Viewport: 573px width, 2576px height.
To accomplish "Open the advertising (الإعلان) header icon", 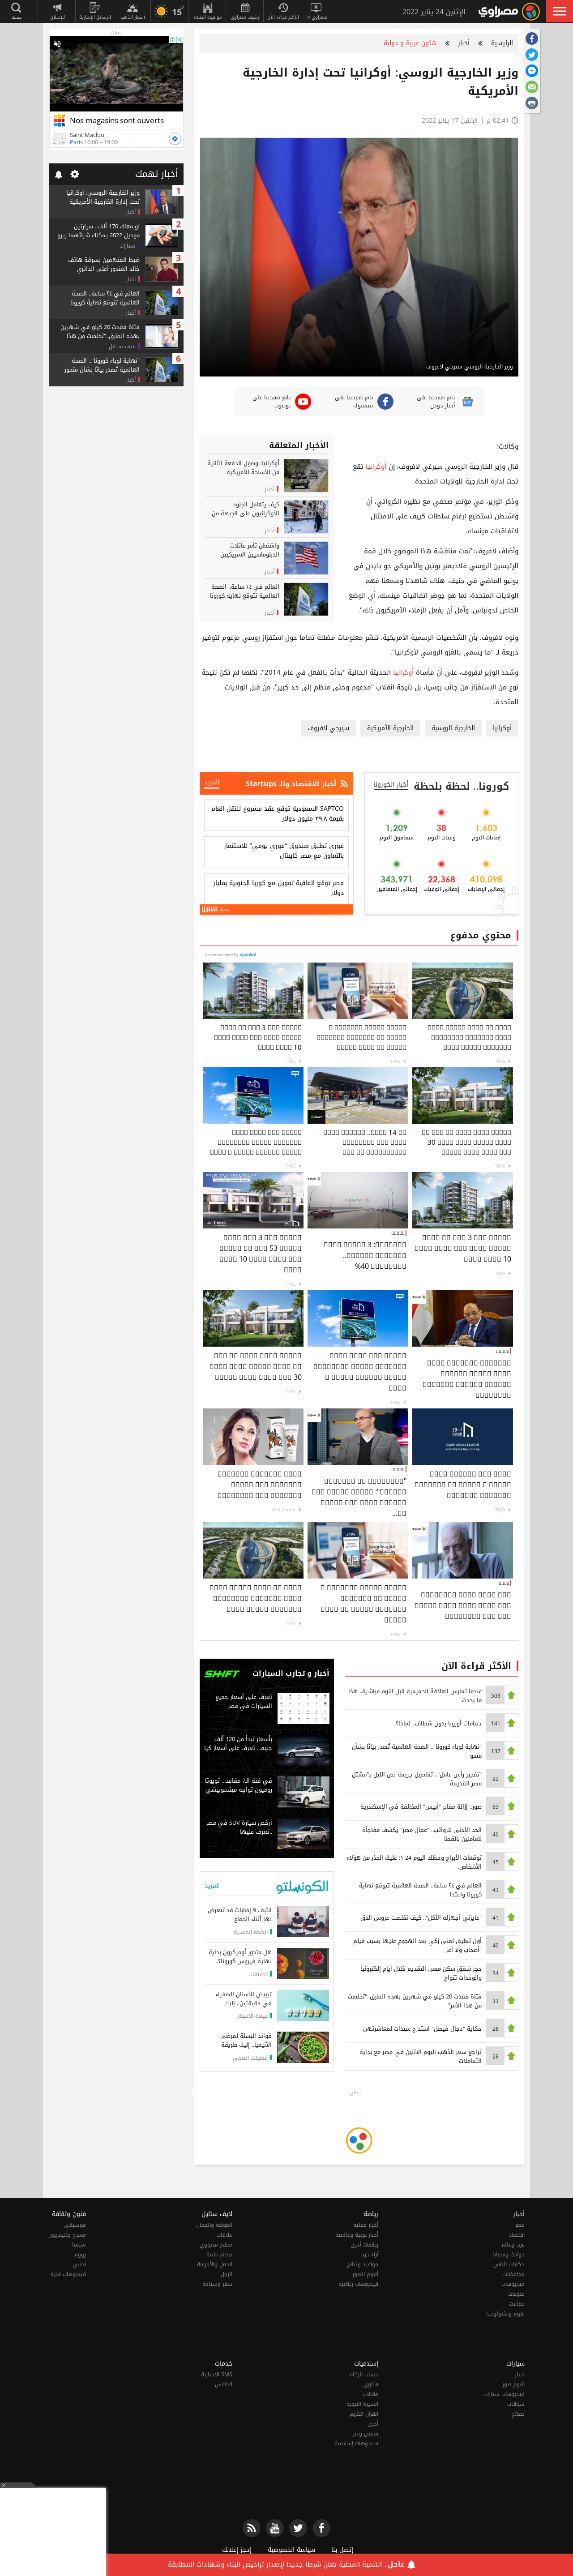I will [x=57, y=11].
